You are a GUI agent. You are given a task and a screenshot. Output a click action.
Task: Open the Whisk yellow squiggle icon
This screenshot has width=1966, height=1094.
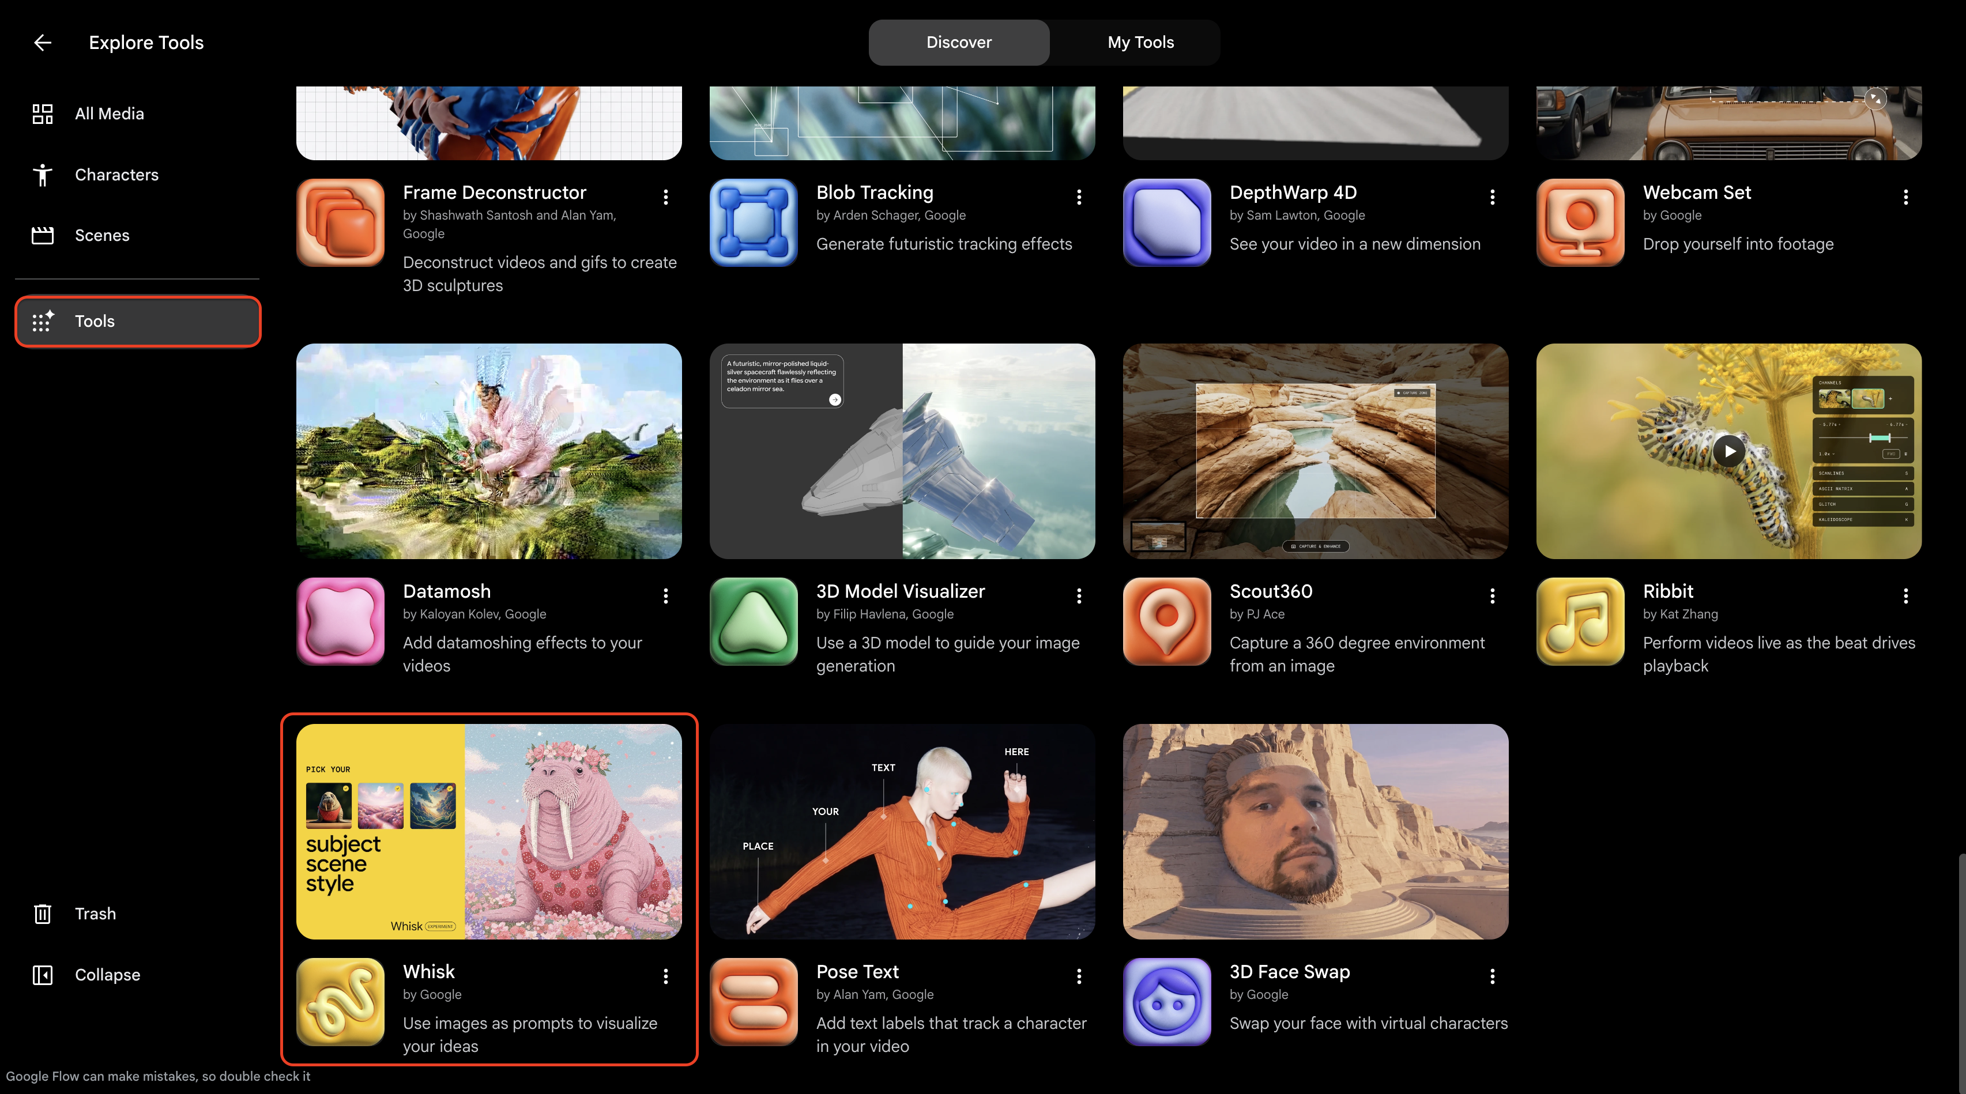340,1002
